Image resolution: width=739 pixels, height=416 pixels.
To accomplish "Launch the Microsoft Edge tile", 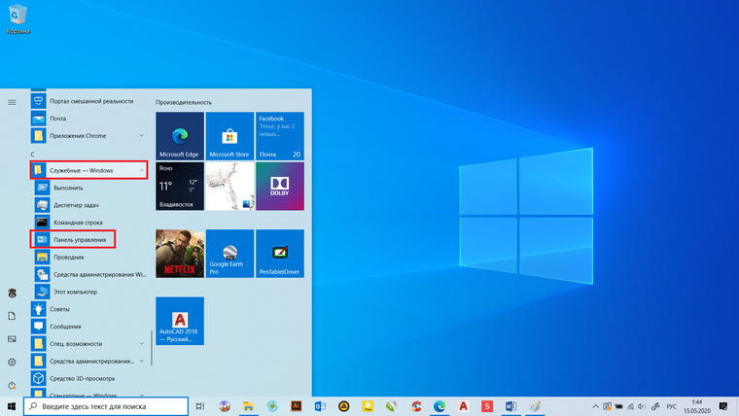I will [x=180, y=136].
